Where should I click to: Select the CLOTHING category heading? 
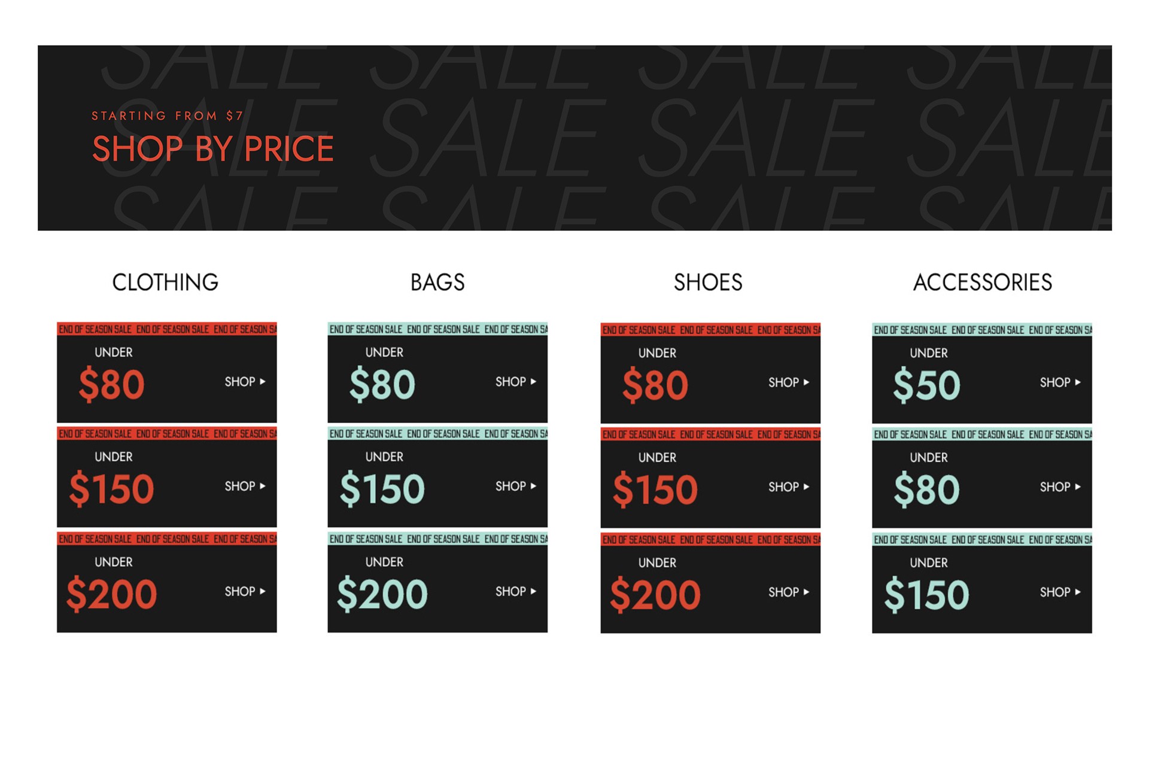coord(165,282)
